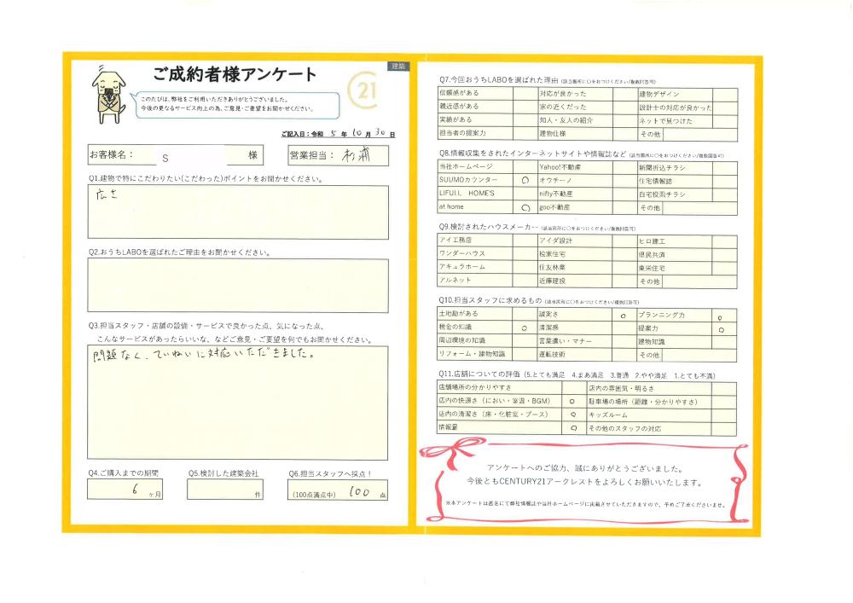The height and width of the screenshot is (603, 853).
Task: Click the circle mark beside SUUMOカウンター
Action: [525, 181]
